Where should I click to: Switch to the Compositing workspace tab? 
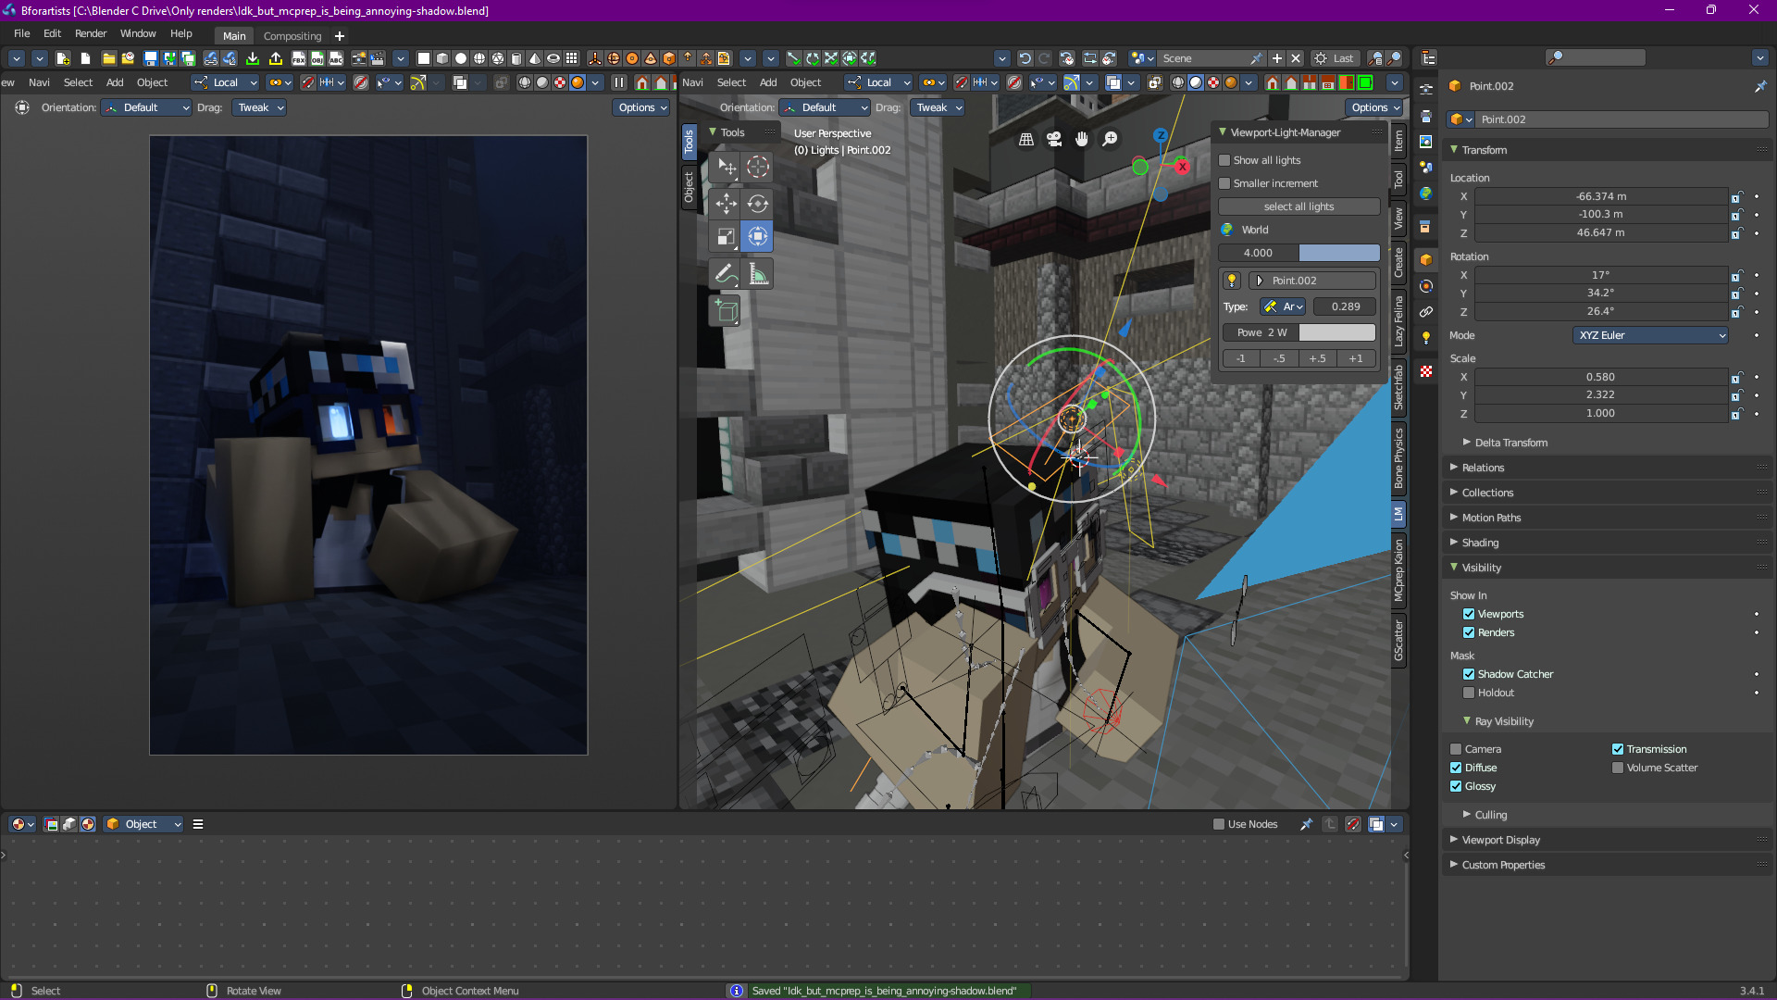point(292,36)
